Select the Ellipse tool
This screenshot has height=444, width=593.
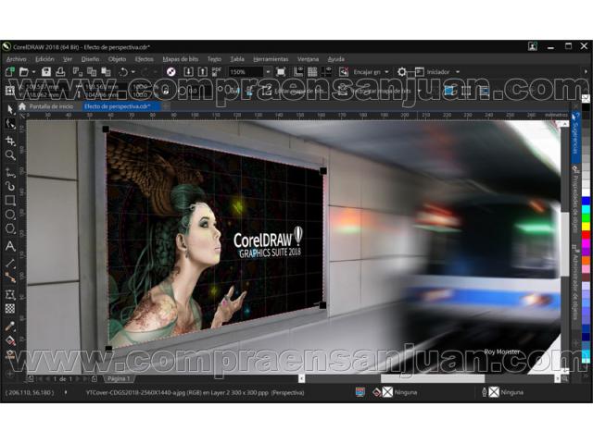point(10,215)
